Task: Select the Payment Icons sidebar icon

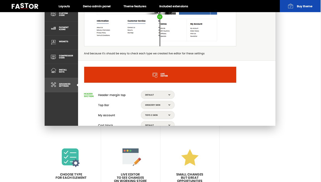Action: tap(53, 28)
